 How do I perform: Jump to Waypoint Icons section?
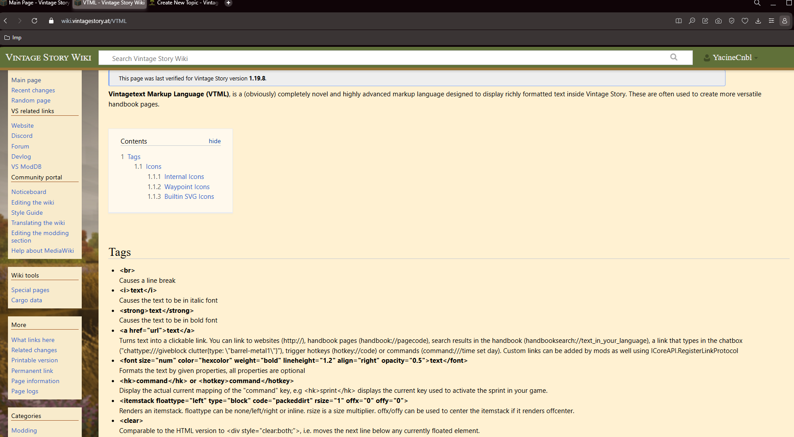tap(187, 187)
